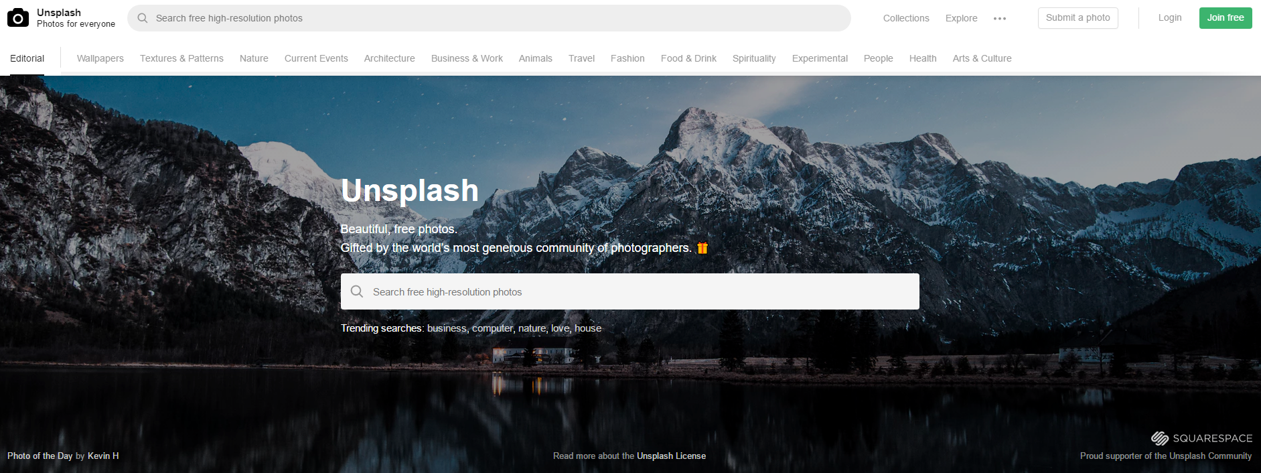The image size is (1261, 473).
Task: Click the Join free button
Action: (x=1226, y=18)
